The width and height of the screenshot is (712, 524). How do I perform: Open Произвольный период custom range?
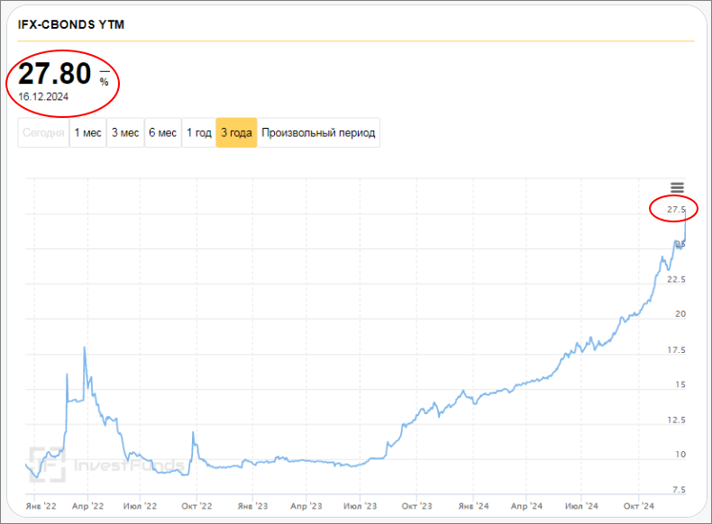point(318,133)
